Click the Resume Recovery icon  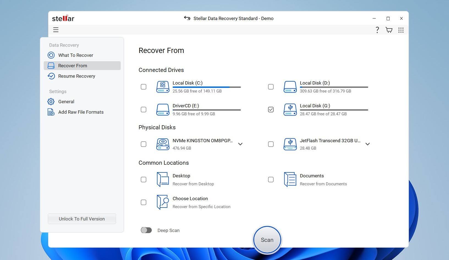click(51, 76)
